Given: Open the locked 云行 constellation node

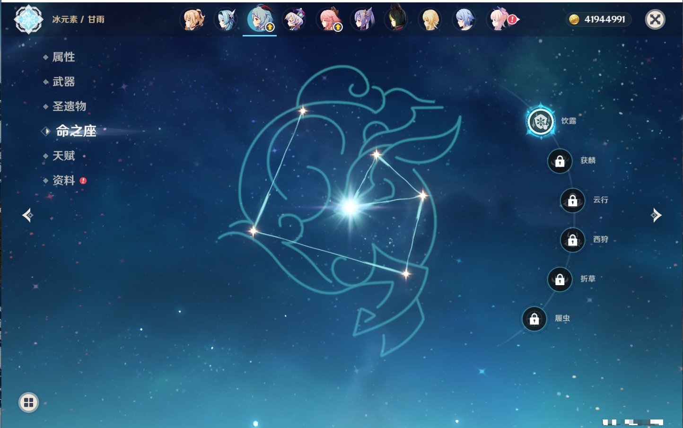Looking at the screenshot, I should coord(572,201).
